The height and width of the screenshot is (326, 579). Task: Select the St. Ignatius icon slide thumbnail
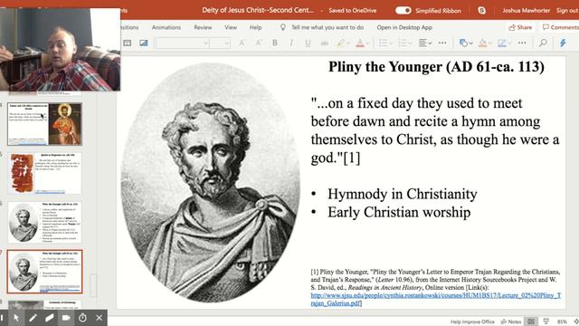point(44,124)
